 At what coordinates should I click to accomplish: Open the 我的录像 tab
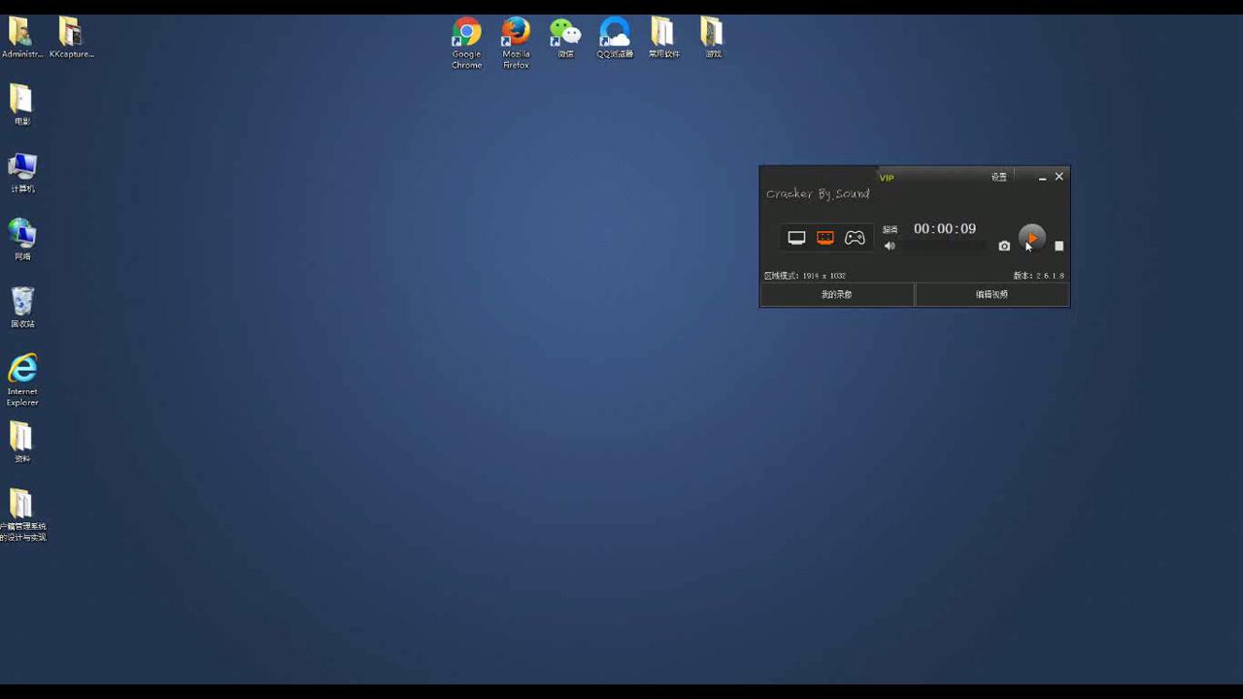pos(836,294)
